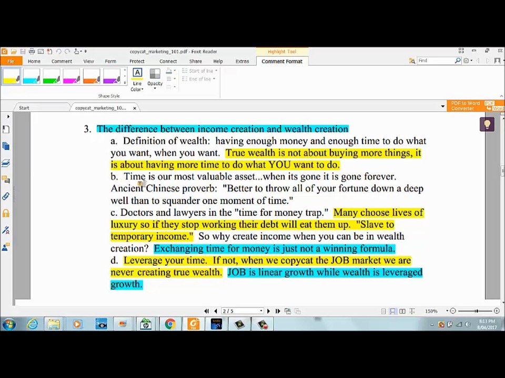Switch to the Form ribbon tab
Image resolution: width=505 pixels, height=378 pixels.
pyautogui.click(x=110, y=61)
